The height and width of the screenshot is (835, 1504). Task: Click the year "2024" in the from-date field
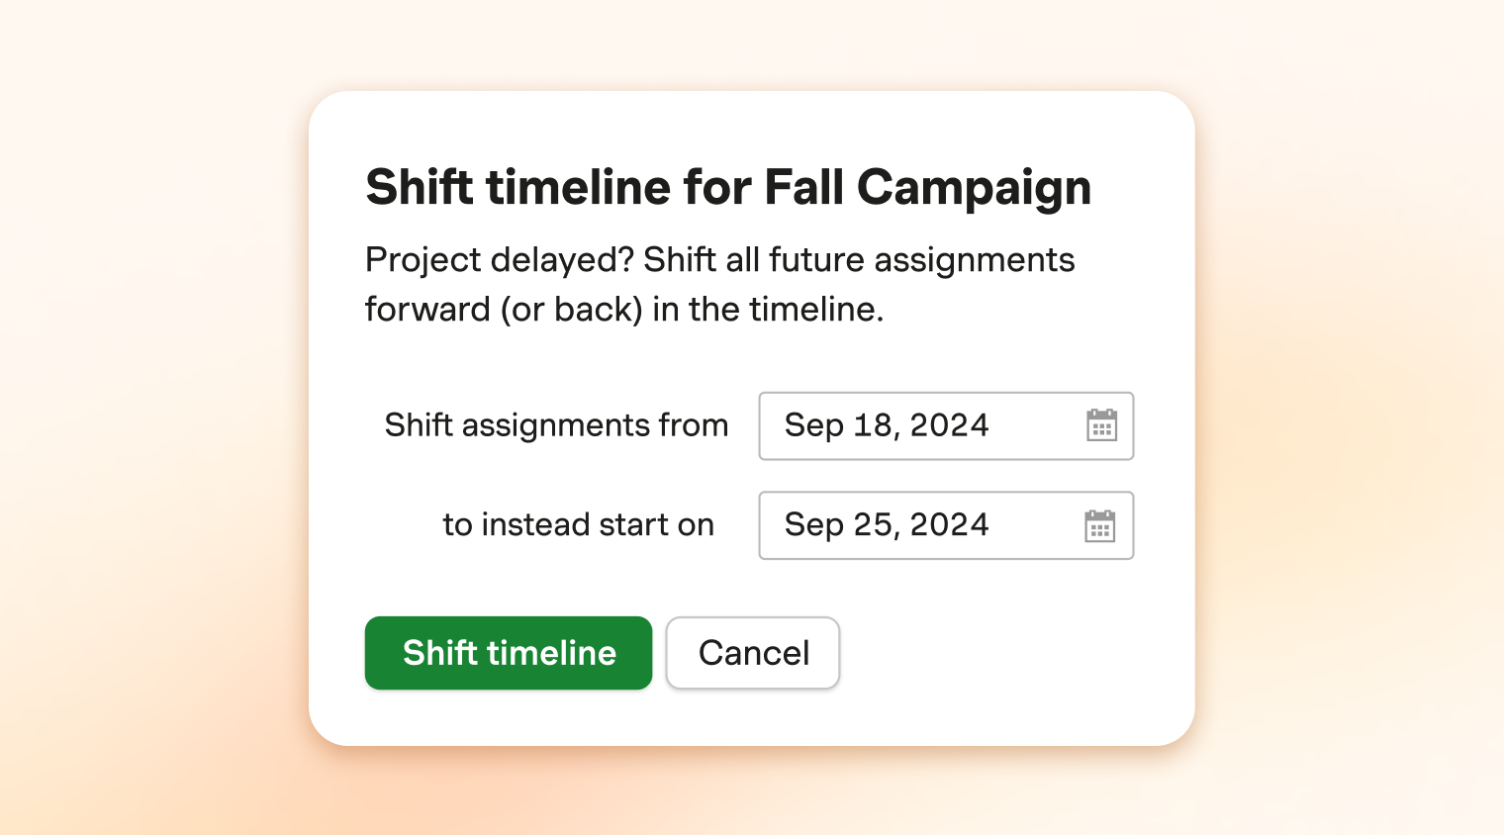(949, 425)
